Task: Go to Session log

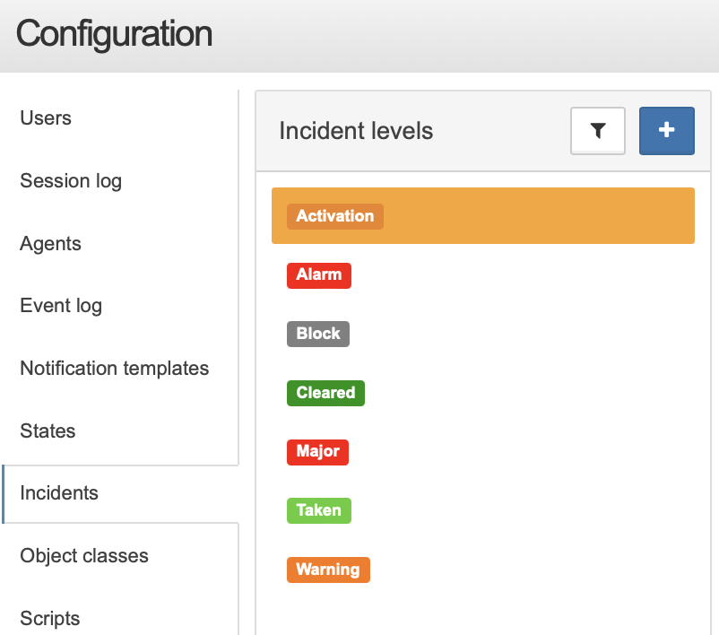Action: (x=71, y=181)
